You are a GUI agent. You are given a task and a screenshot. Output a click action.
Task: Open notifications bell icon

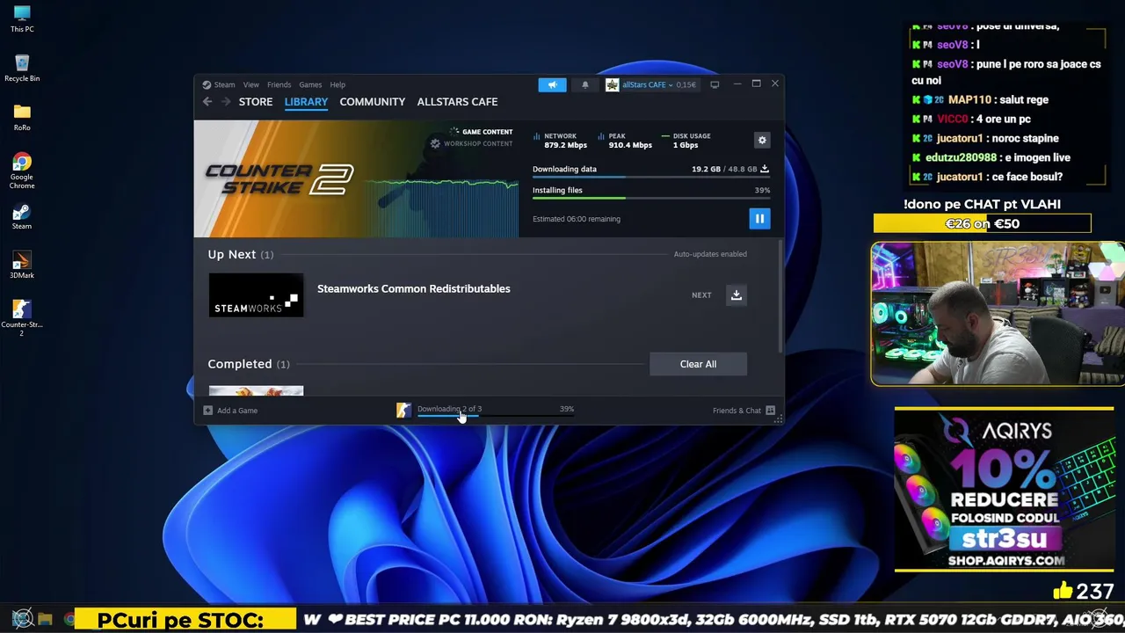click(x=585, y=84)
